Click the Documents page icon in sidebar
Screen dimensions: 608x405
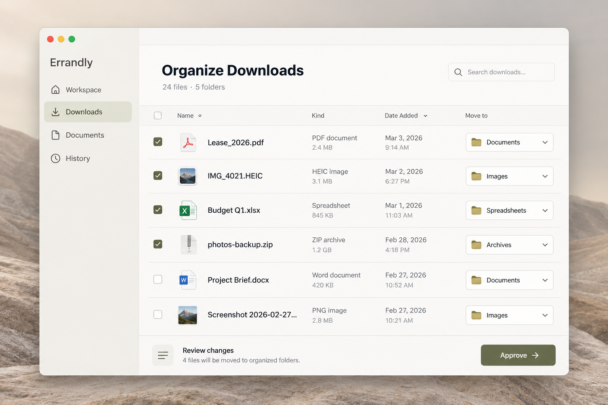point(55,135)
